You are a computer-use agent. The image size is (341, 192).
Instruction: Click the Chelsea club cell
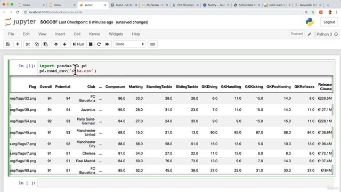click(89, 153)
